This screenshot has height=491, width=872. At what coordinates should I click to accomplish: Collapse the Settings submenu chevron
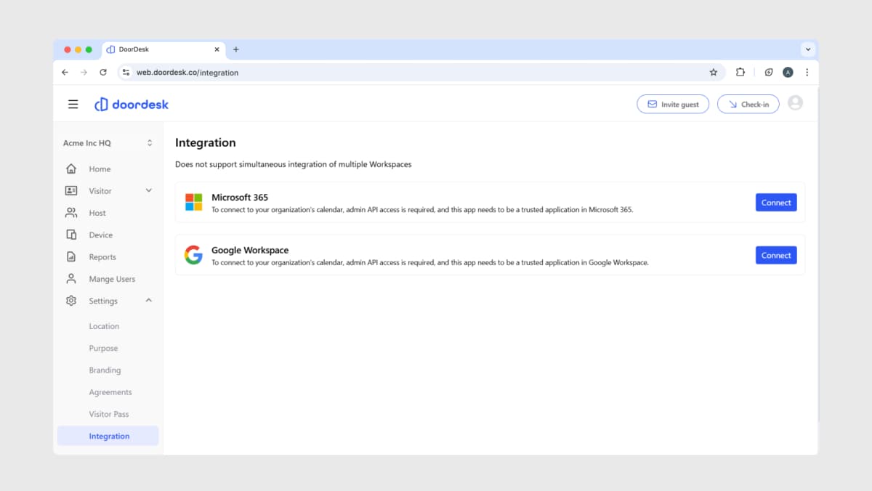point(149,300)
